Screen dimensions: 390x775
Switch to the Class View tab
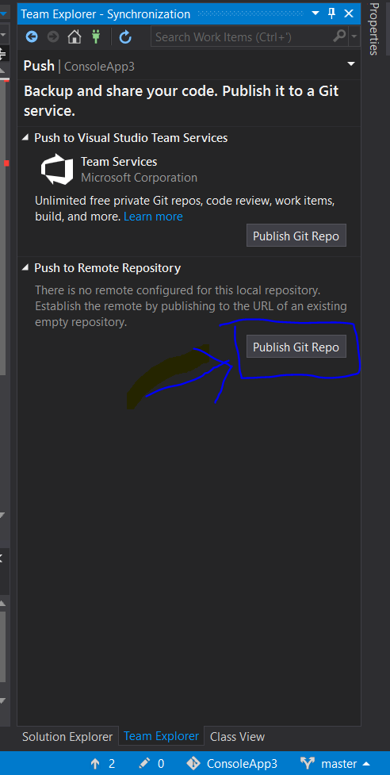[x=238, y=736]
